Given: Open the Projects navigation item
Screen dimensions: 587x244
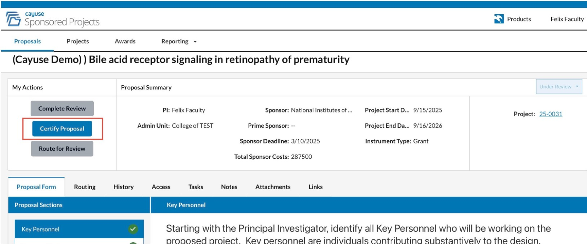Looking at the screenshot, I should pyautogui.click(x=78, y=41).
